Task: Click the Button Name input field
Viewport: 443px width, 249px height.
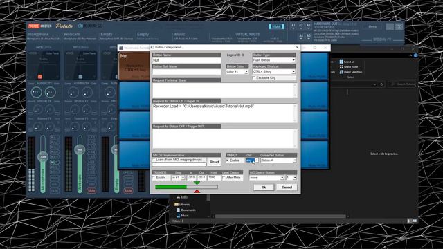Action: (187, 60)
